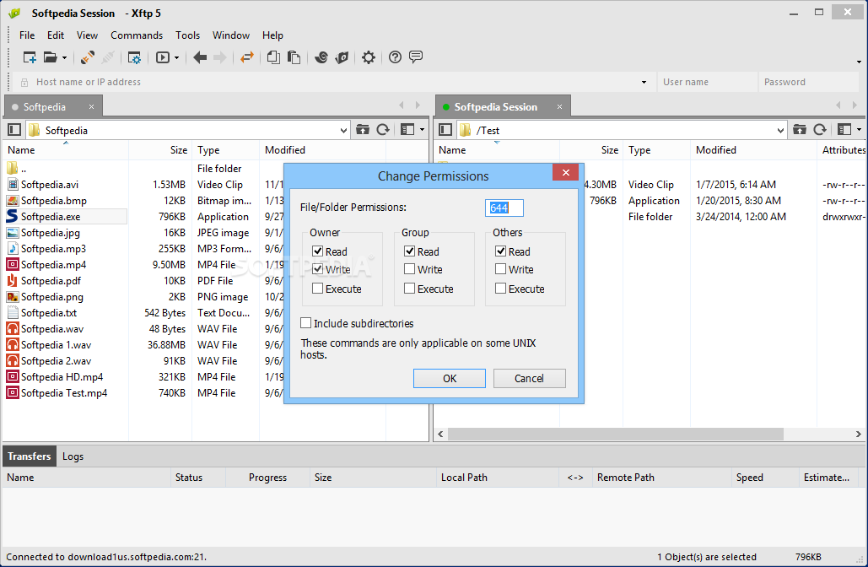Open dropdown arrow next to Open Session
The width and height of the screenshot is (868, 567).
click(x=64, y=57)
